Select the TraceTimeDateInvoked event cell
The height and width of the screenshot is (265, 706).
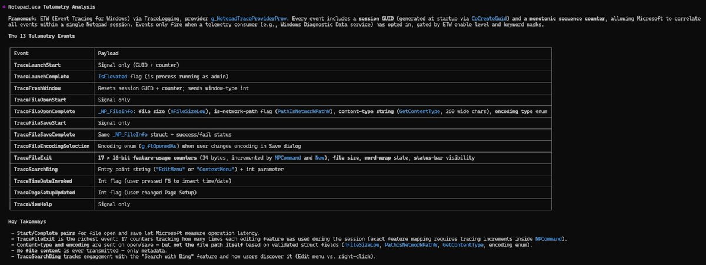(x=52, y=181)
